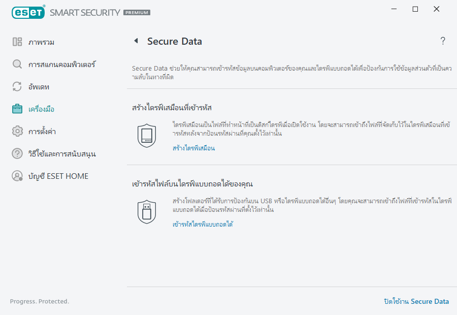Open the computer scan magnifier icon
Screen dimensions: 457x315
[17, 65]
